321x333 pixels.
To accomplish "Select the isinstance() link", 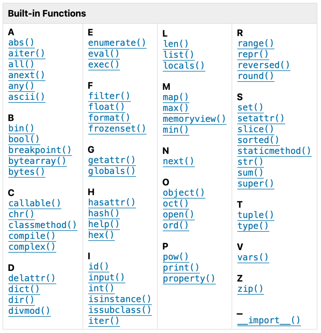I will pyautogui.click(x=120, y=299).
